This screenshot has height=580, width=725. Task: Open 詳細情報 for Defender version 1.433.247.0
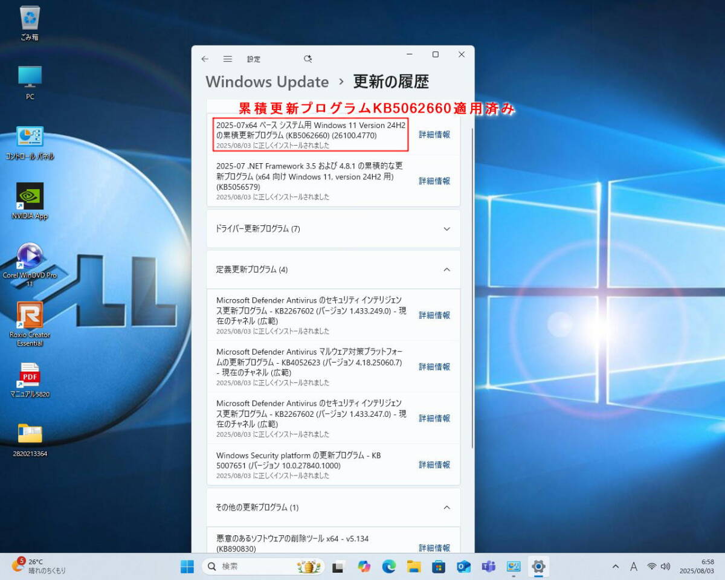tap(434, 418)
